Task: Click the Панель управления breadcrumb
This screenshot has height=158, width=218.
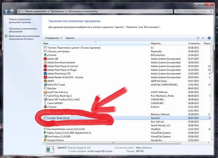Action: 36,11
